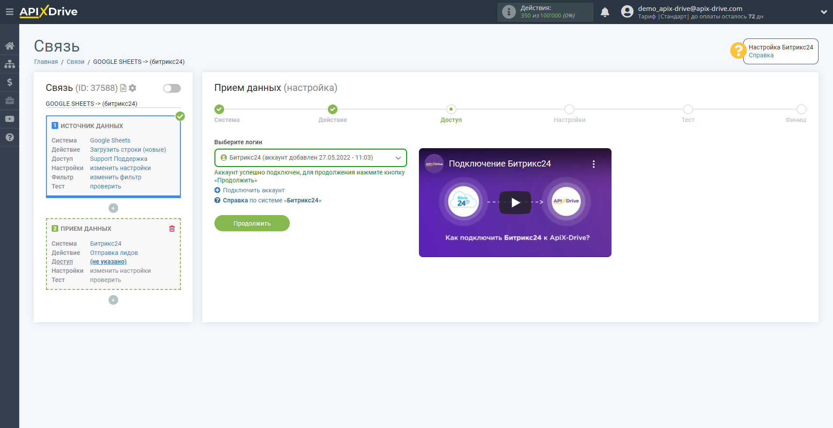The height and width of the screenshot is (428, 833).
Task: Click the ApiX-Drive logo
Action: click(49, 12)
